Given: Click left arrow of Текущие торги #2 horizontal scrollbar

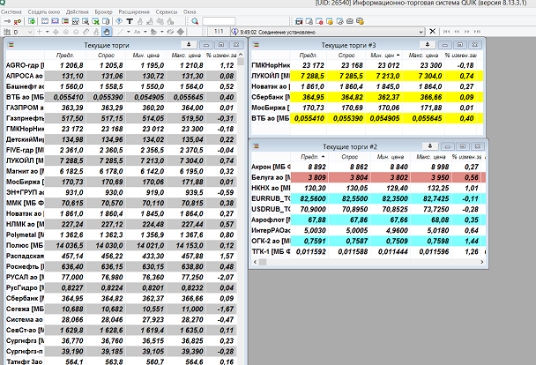Looking at the screenshot, I should pos(255,262).
